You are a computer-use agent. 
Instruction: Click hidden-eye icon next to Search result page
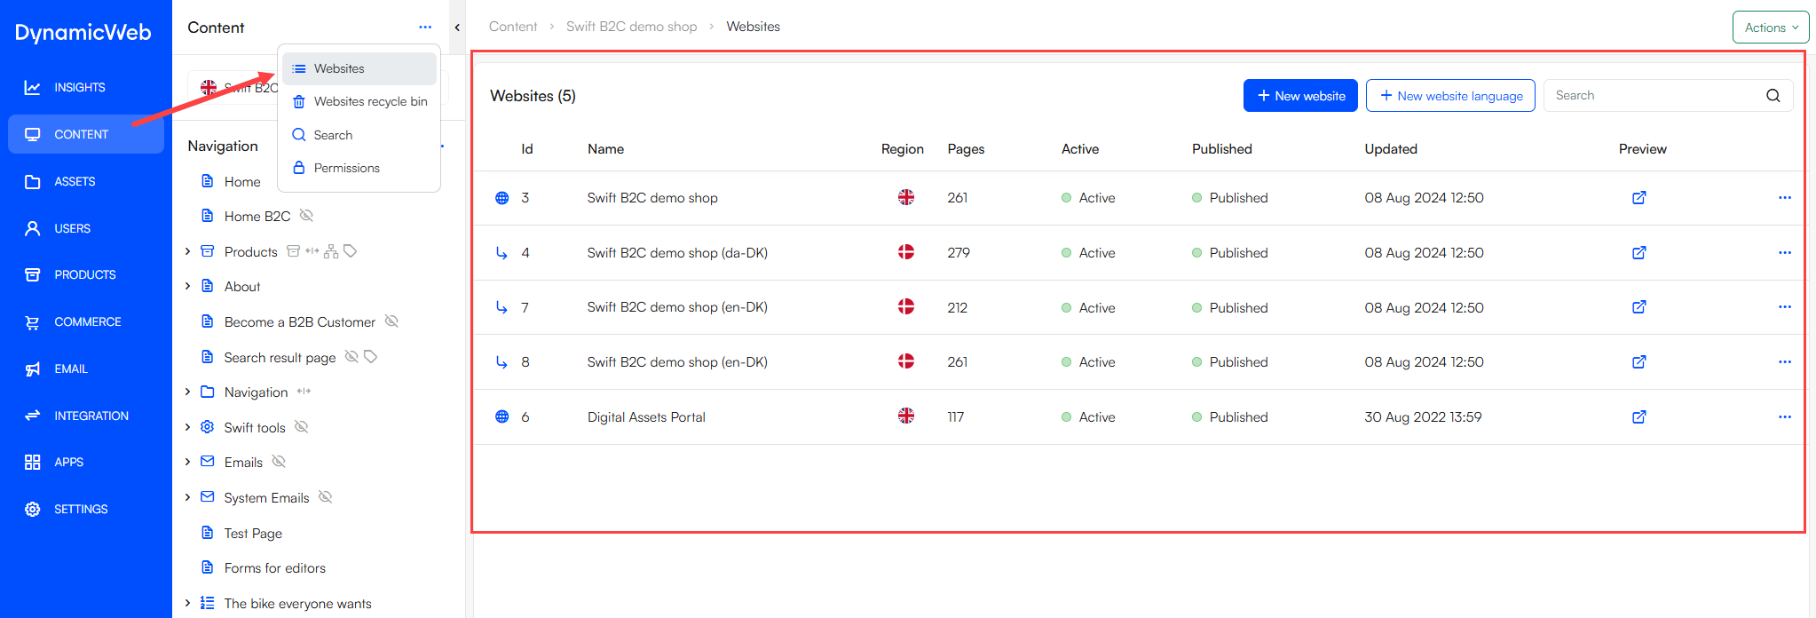click(351, 356)
